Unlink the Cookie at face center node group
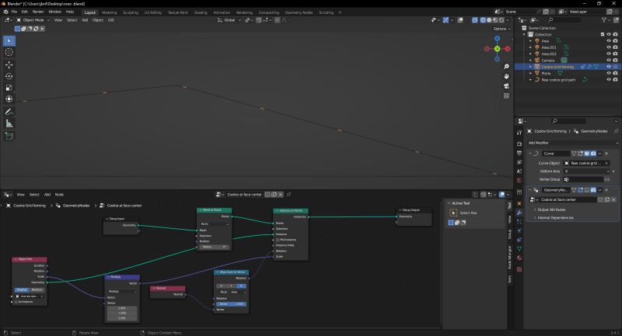Screen dimensions: 622x336 pyautogui.click(x=281, y=194)
